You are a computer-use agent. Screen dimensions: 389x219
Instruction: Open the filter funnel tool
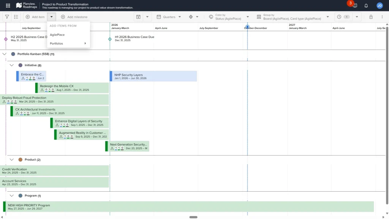(x=7, y=17)
